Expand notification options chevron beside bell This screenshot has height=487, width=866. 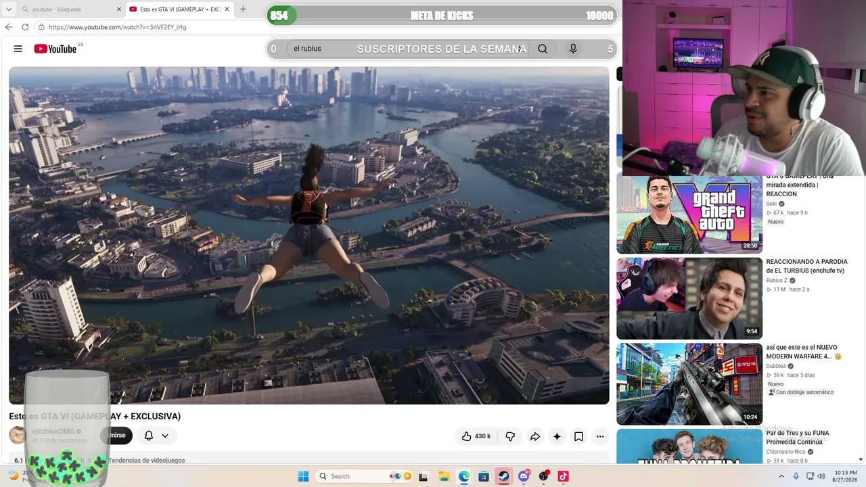pyautogui.click(x=165, y=436)
